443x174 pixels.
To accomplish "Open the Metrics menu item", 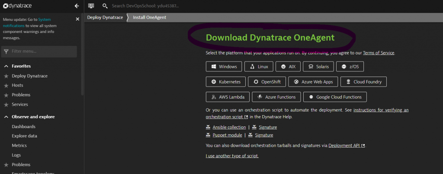I will pos(19,145).
